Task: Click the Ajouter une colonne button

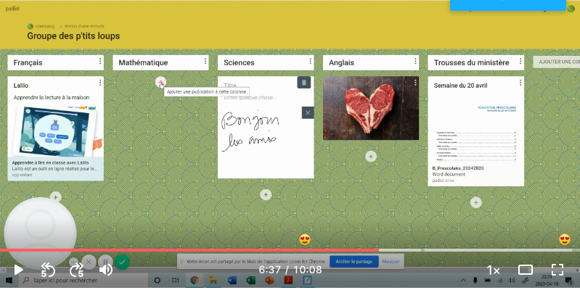Action: pos(556,62)
